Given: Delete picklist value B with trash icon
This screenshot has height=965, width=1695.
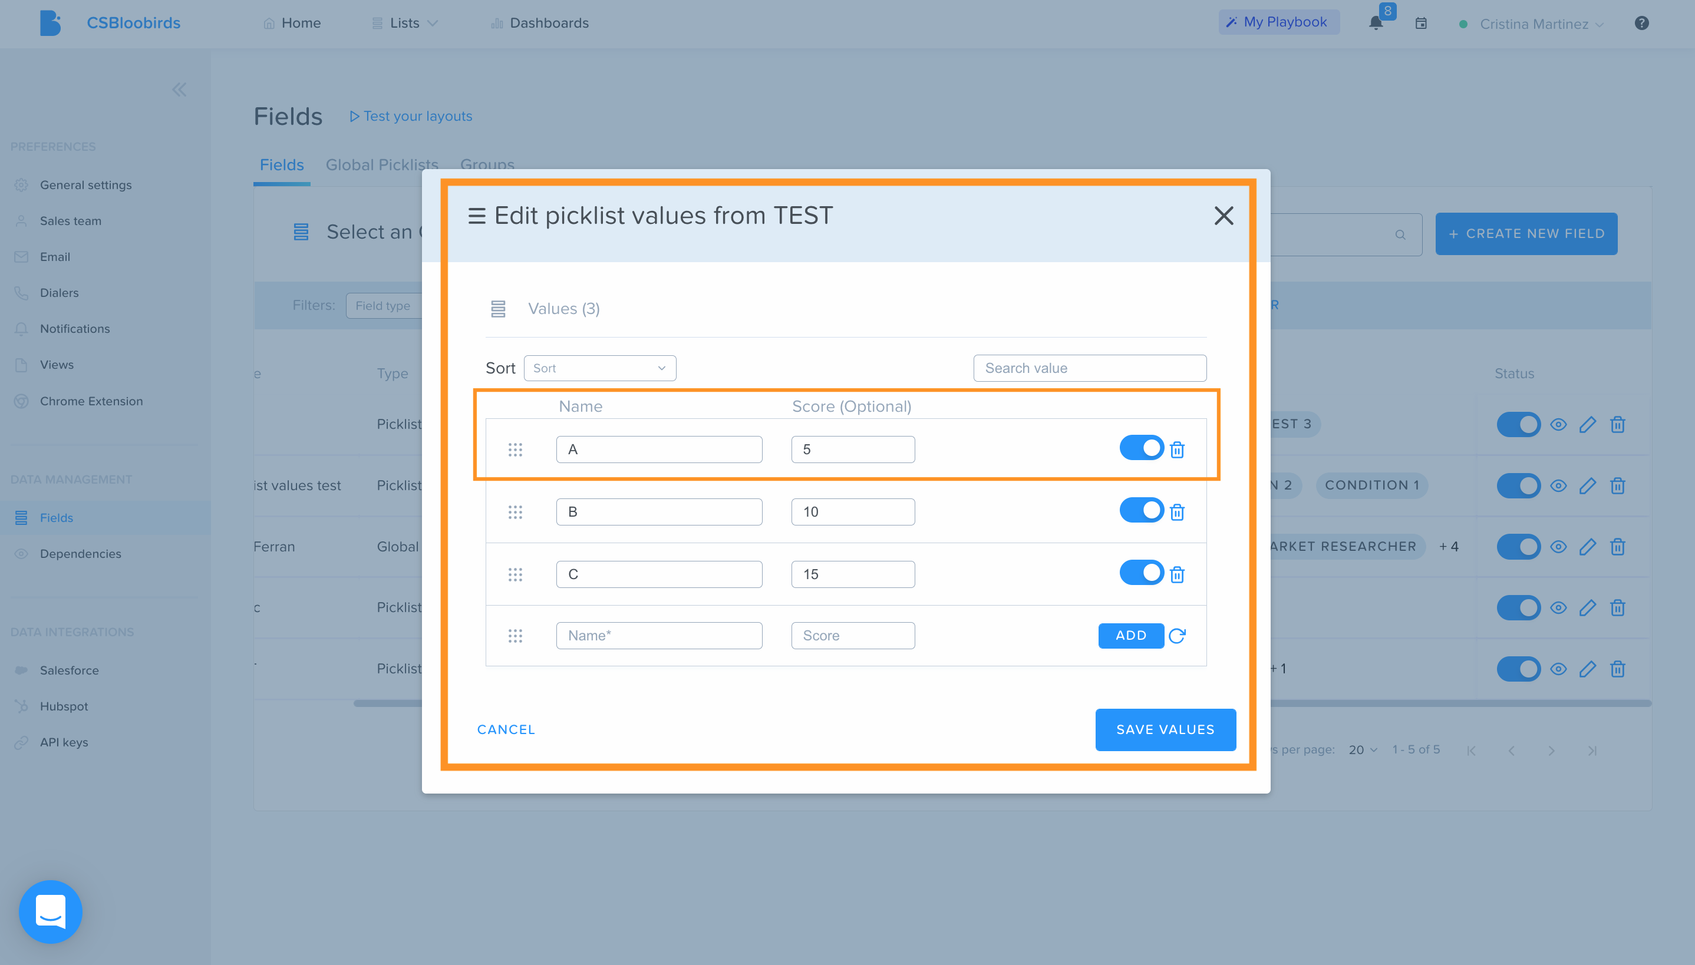Looking at the screenshot, I should tap(1176, 513).
